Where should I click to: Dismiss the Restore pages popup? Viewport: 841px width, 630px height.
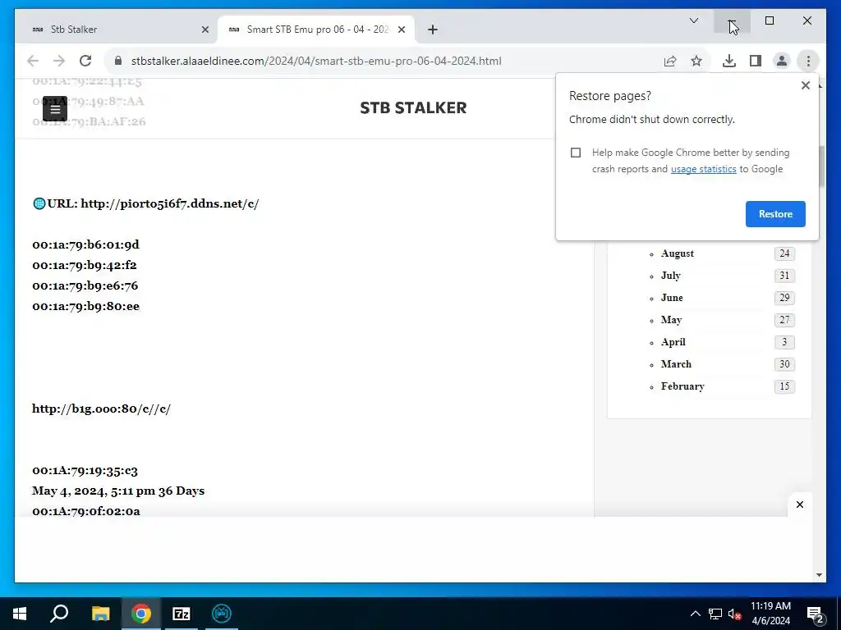(x=805, y=85)
